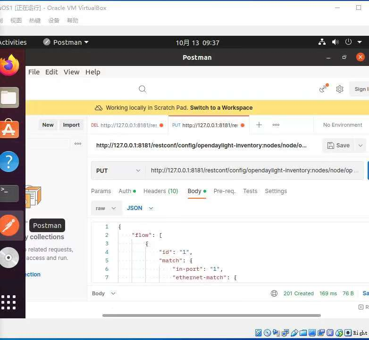Image resolution: width=369 pixels, height=340 pixels.
Task: Open the JSON format dropdown
Action: click(140, 208)
